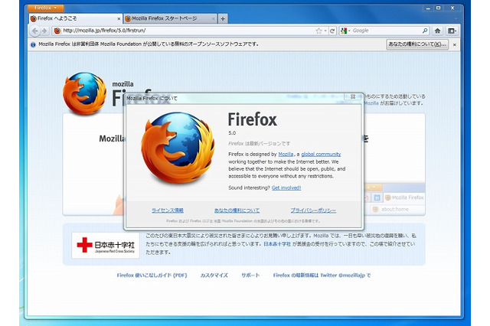The image size is (490, 326).
Task: Minimize the Firefox browser window
Action: click(428, 8)
